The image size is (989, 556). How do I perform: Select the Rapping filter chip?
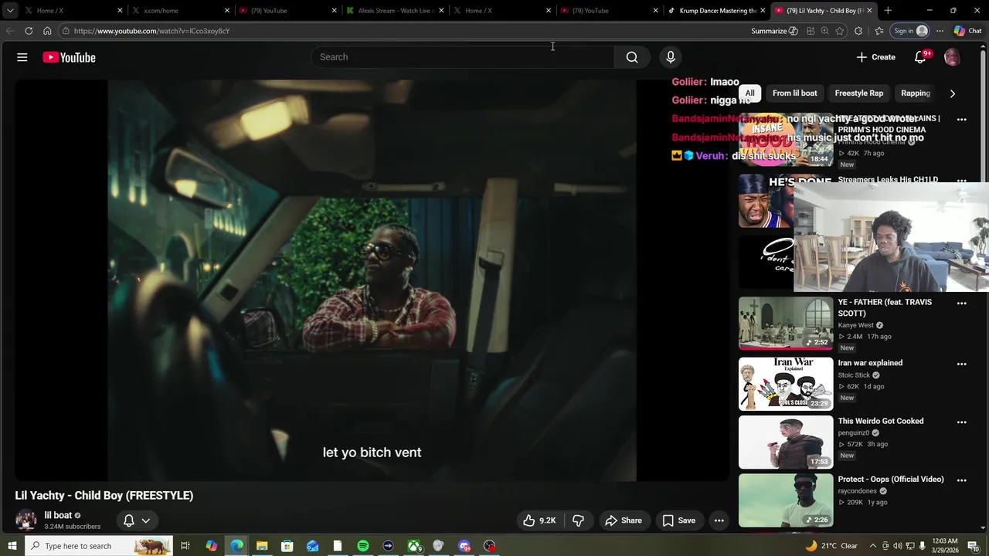click(916, 93)
